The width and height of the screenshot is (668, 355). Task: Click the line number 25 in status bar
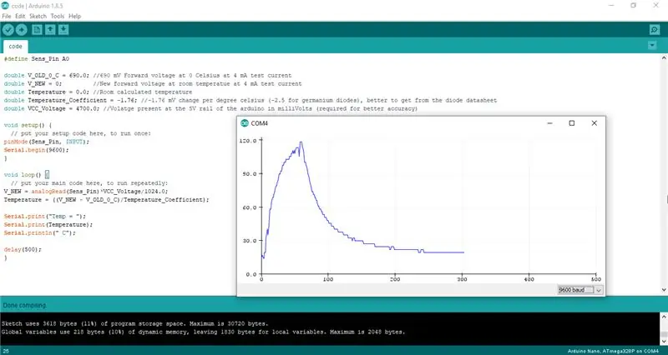(x=4, y=351)
